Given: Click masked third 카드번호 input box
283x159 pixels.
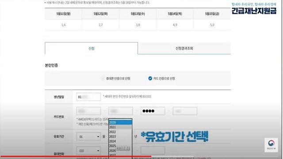Looking at the screenshot, I should [x=153, y=111].
